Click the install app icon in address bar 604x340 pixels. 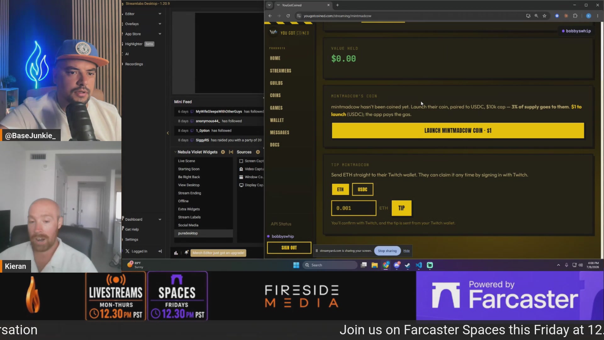tap(528, 16)
